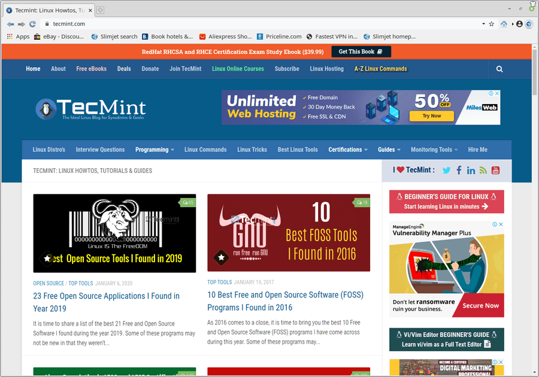
Task: Open TecMint RSS feed icon
Action: pos(483,171)
